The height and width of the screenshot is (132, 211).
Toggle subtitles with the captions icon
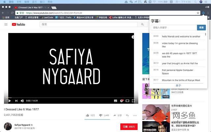115,101
